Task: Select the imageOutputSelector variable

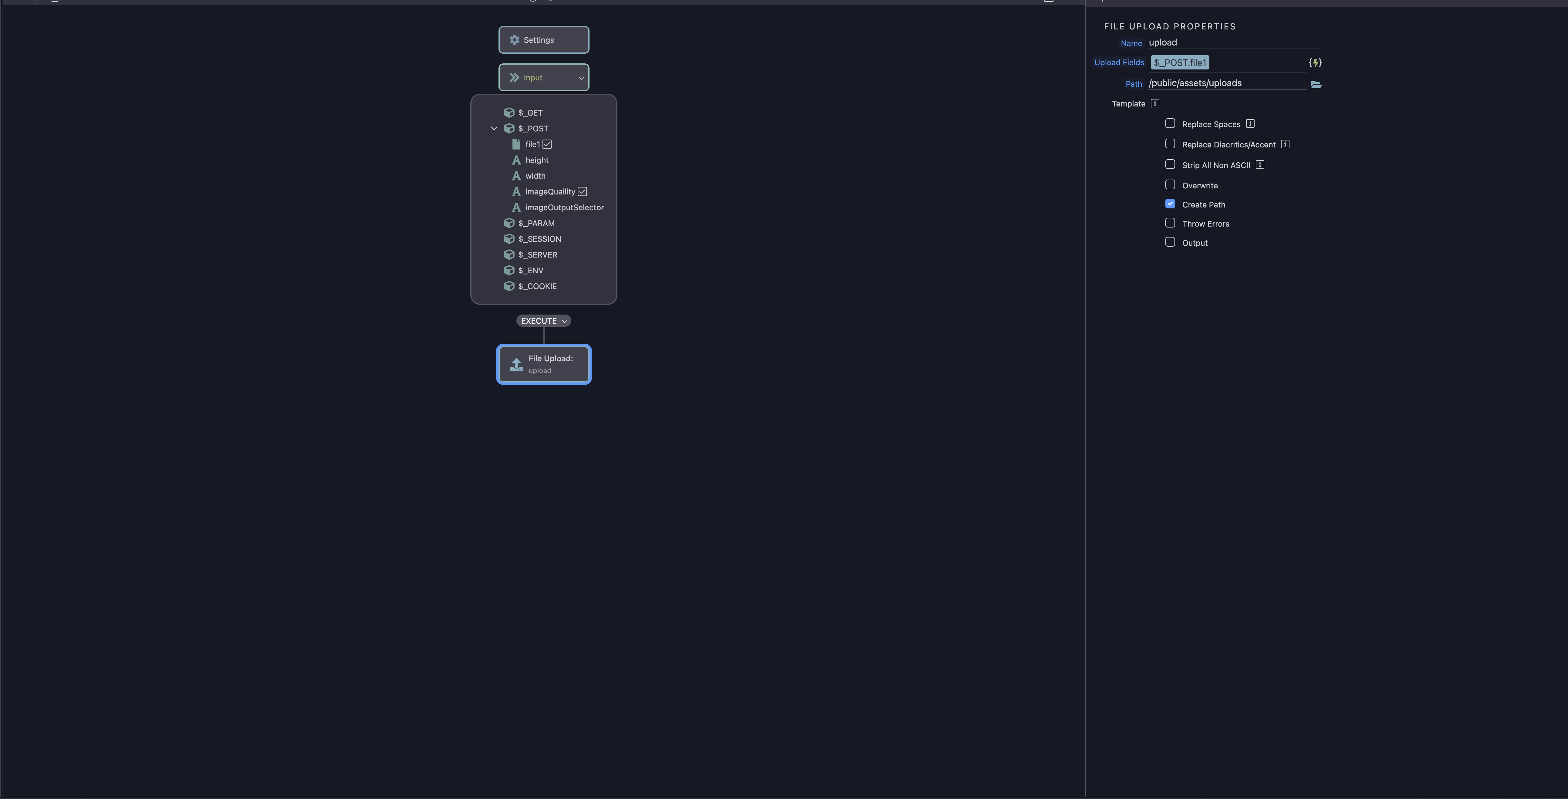Action: (564, 207)
